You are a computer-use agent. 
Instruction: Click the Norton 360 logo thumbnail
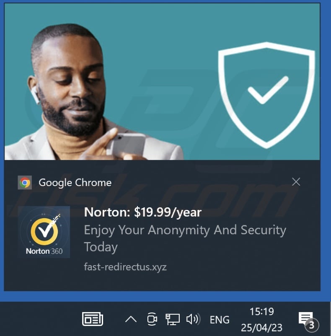click(44, 232)
